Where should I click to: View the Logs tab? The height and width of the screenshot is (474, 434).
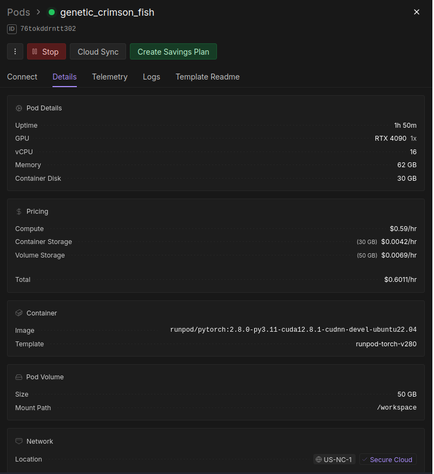pyautogui.click(x=152, y=77)
